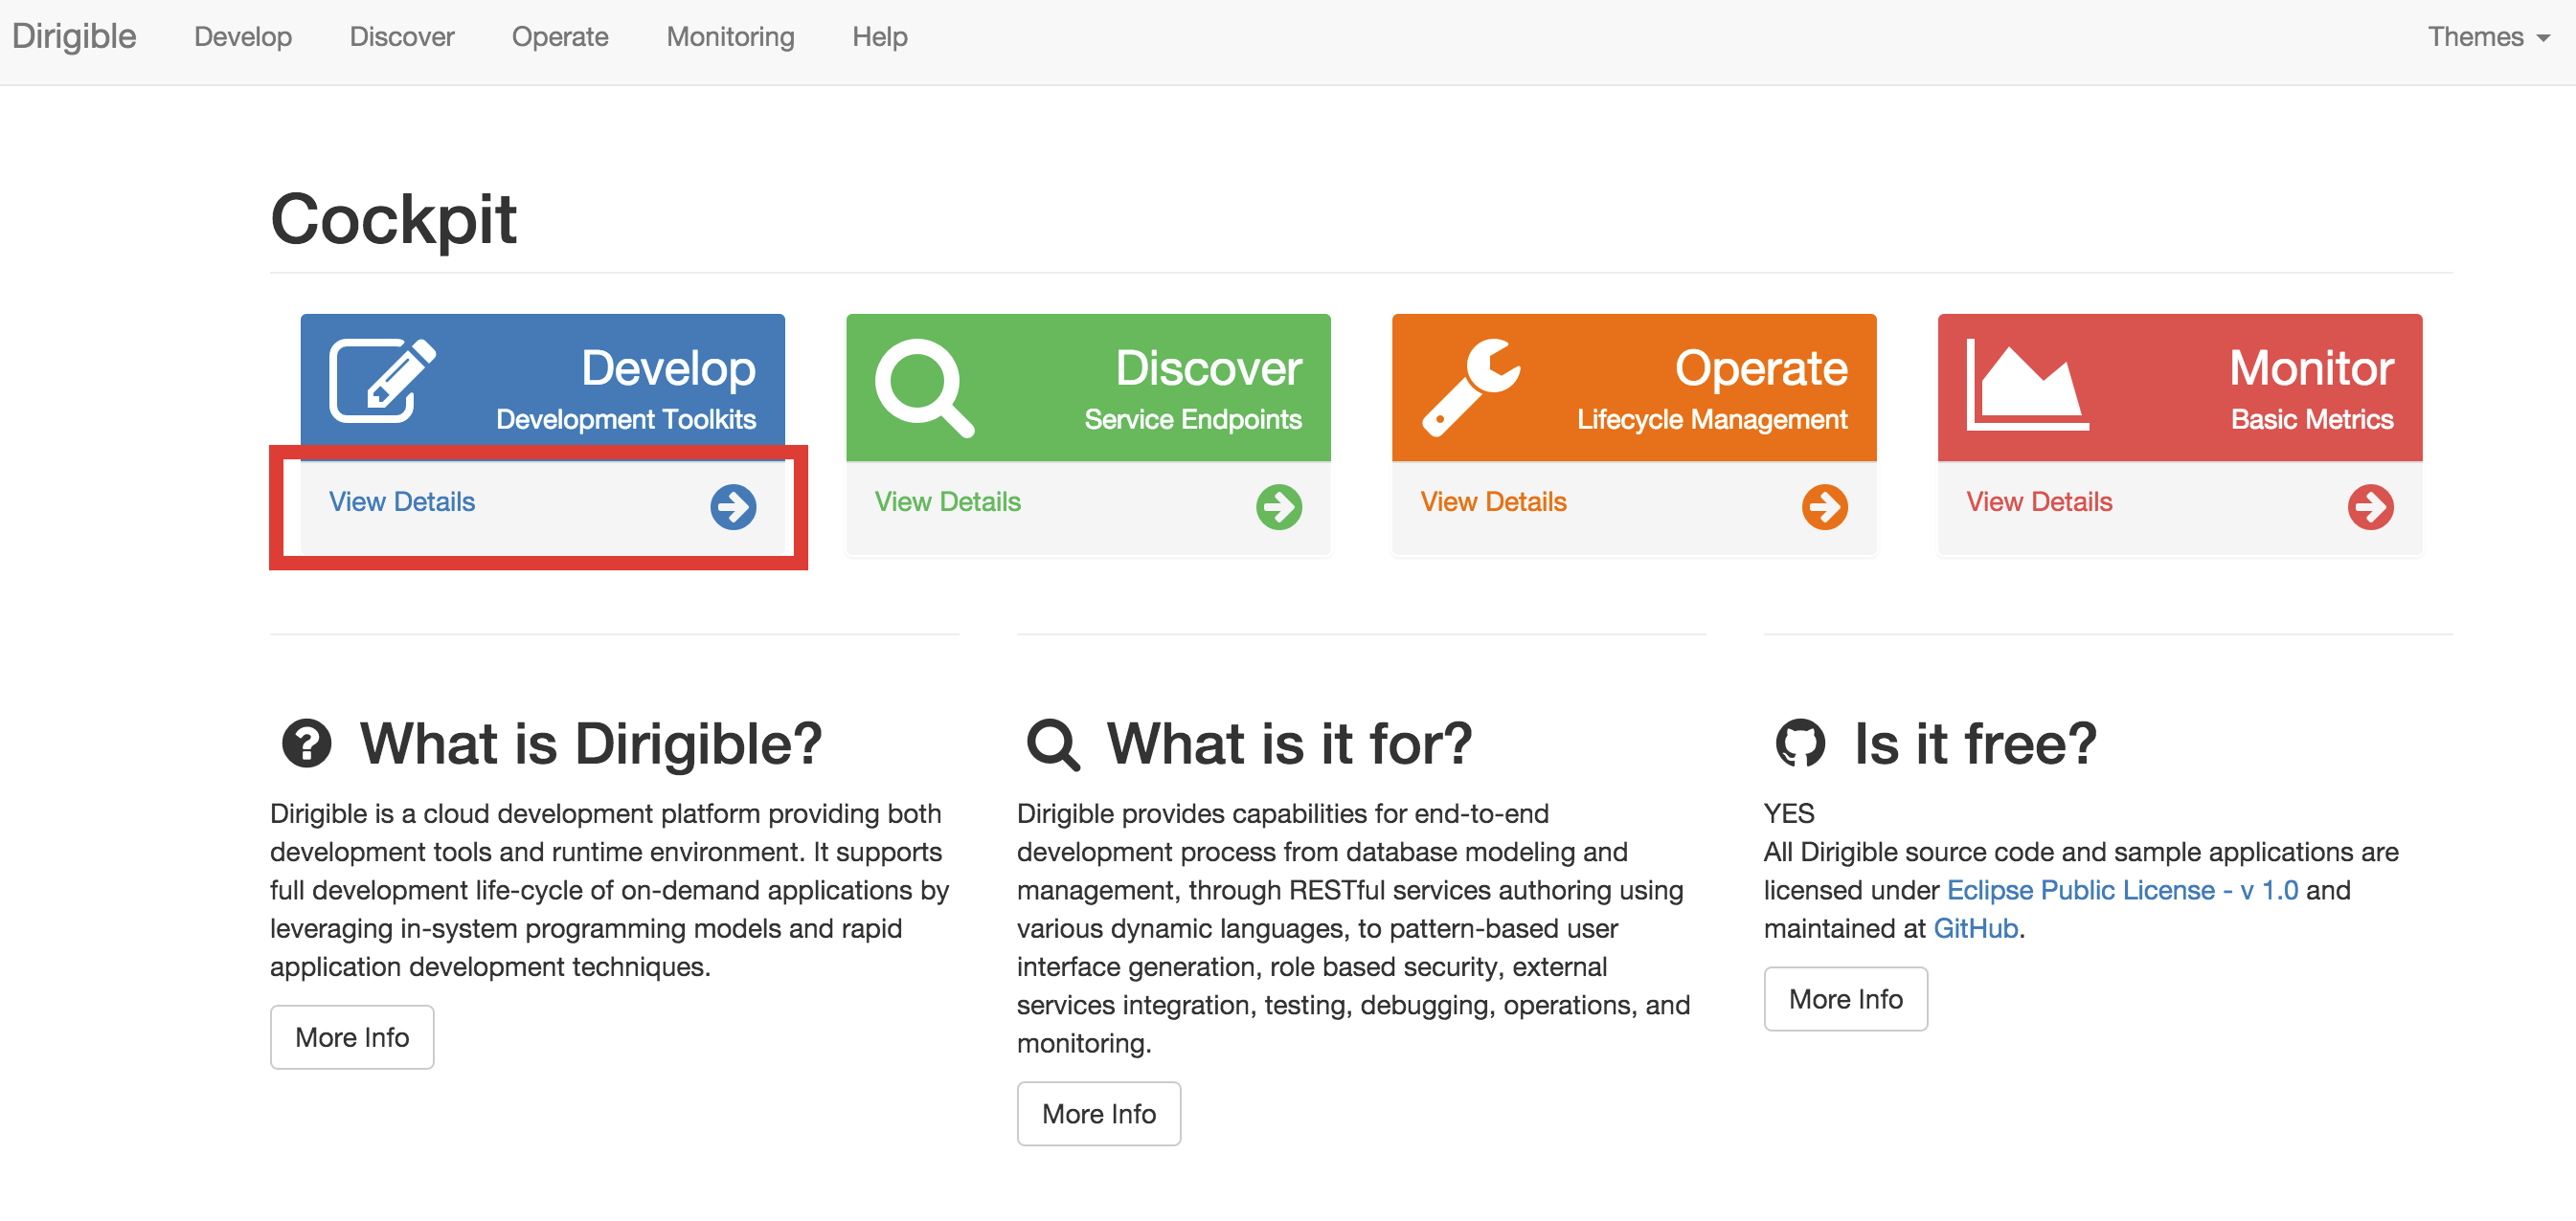Click the Discover magnifying glass icon
The image size is (2576, 1221).
coord(924,388)
